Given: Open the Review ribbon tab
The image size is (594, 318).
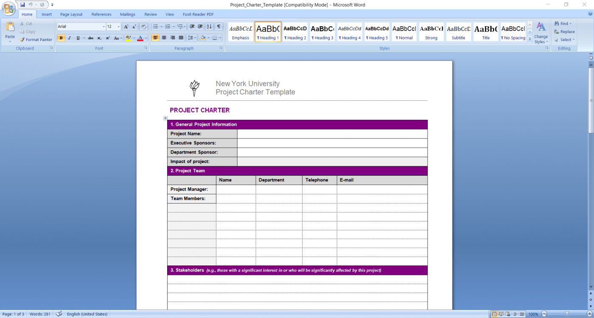Looking at the screenshot, I should [x=151, y=14].
